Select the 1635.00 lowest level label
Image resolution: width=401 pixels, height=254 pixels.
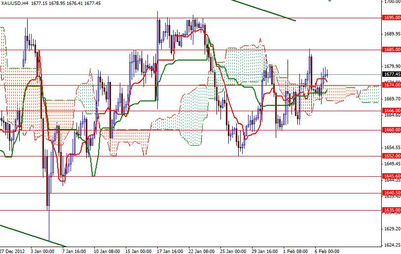point(391,211)
